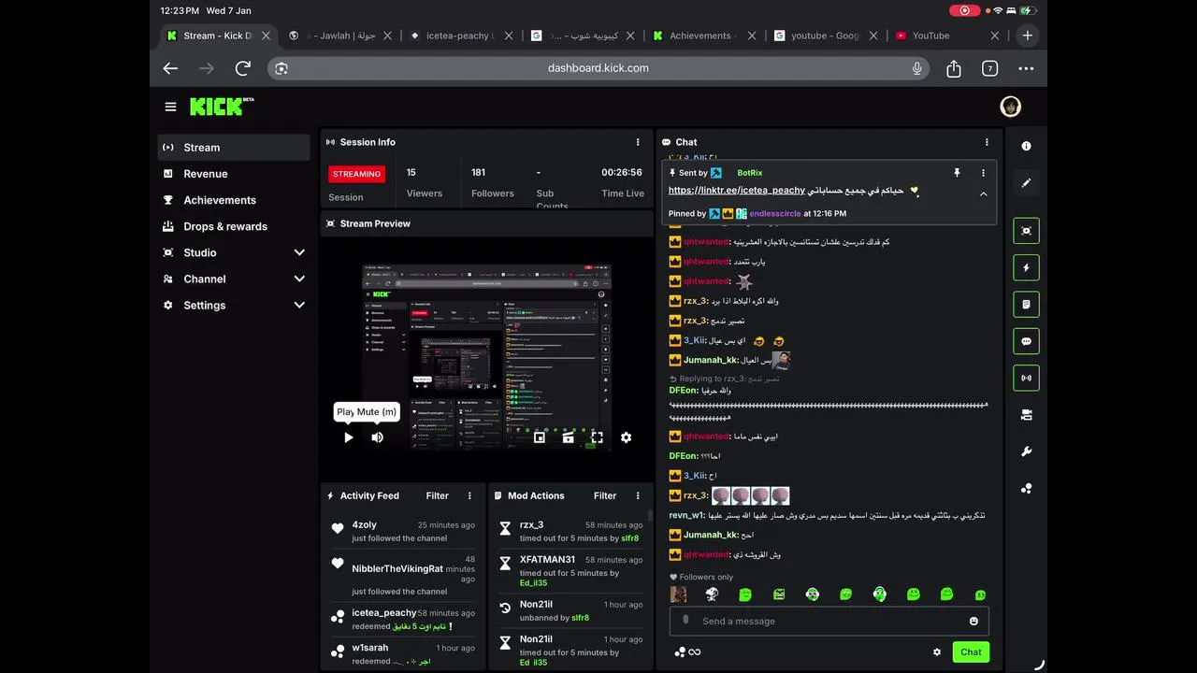Screen dimensions: 1197x673
Task: Open the tab overview showing 7
Action: tap(989, 68)
